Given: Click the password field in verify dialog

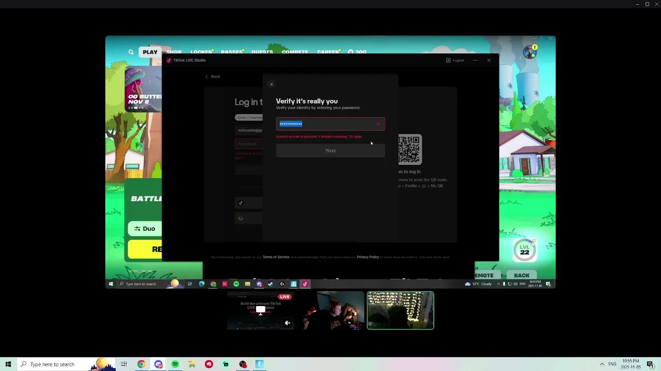Looking at the screenshot, I should pos(330,124).
